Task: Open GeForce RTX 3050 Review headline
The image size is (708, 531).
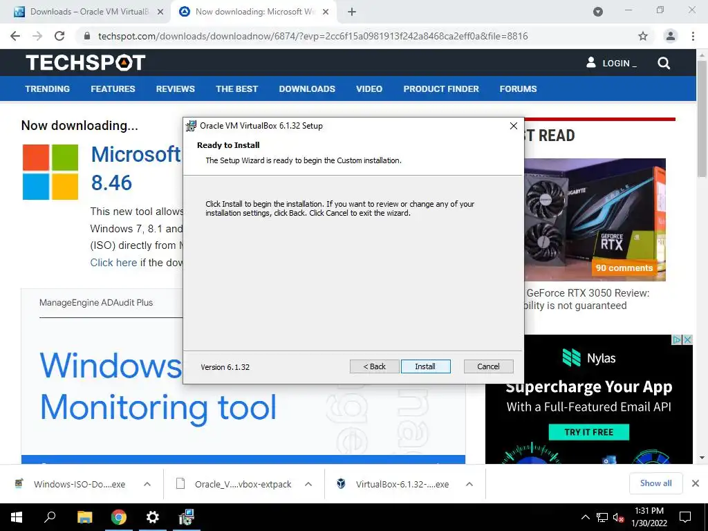Action: 587,299
